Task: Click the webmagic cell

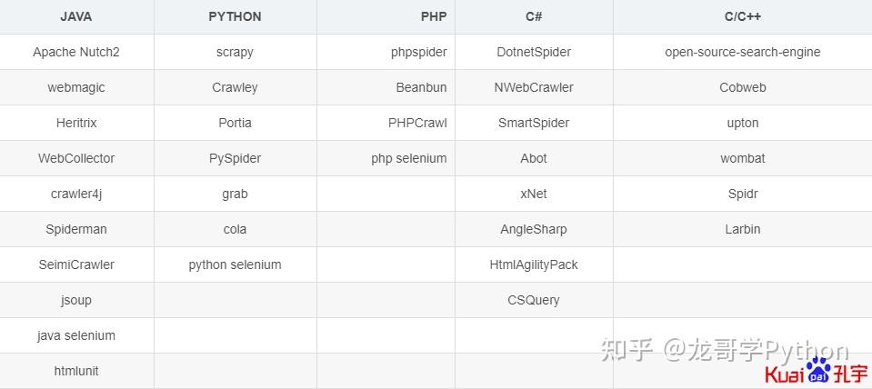Action: [x=76, y=87]
